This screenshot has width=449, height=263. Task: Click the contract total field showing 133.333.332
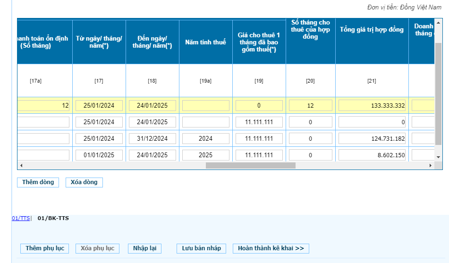pos(372,106)
